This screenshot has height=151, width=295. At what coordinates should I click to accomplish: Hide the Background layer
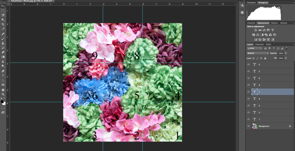point(248,126)
